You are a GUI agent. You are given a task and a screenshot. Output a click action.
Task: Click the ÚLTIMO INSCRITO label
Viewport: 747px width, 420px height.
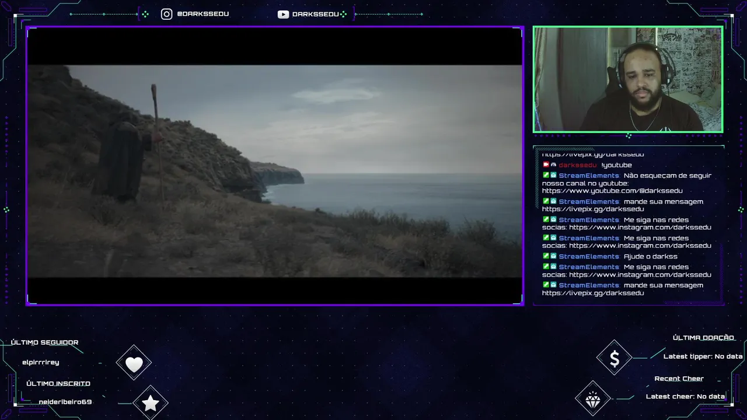point(58,384)
